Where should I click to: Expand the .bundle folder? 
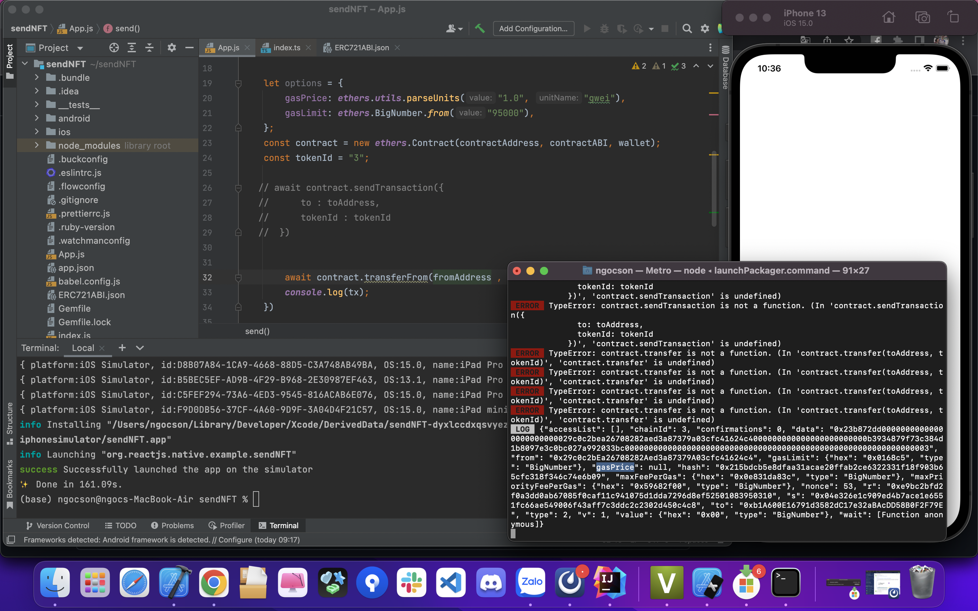[37, 77]
